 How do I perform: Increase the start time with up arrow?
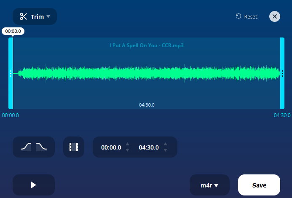(x=127, y=144)
